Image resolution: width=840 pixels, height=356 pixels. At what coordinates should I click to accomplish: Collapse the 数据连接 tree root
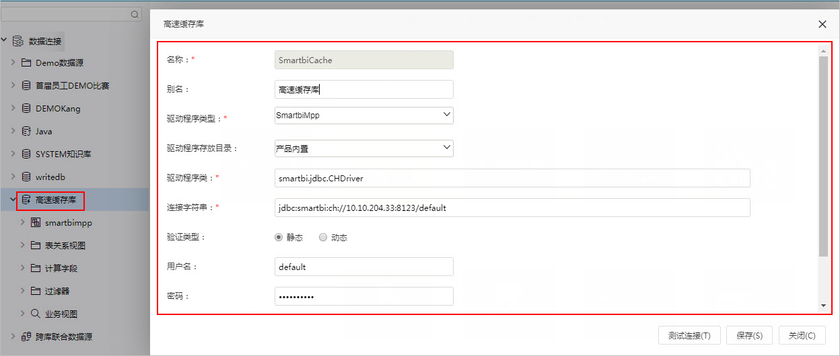4,40
